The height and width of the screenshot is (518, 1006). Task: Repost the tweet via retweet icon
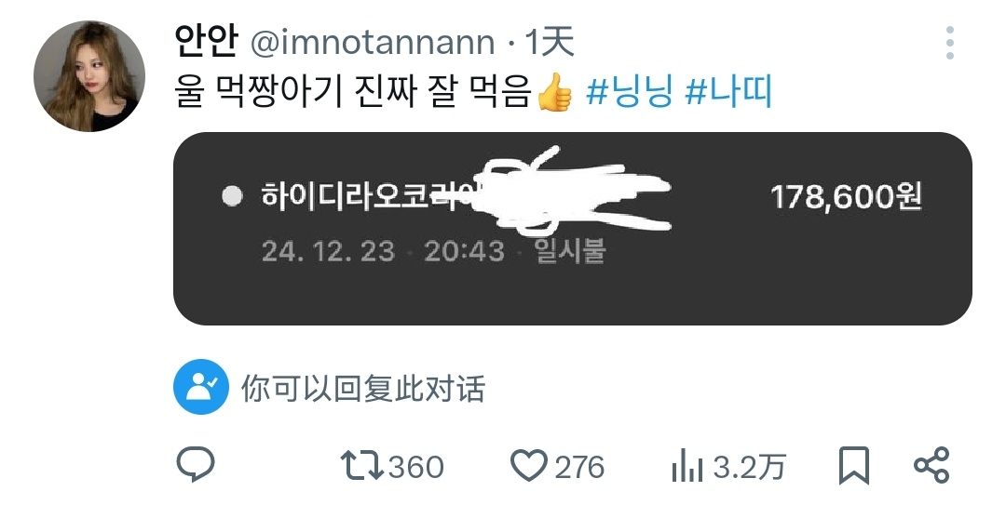[x=361, y=466]
